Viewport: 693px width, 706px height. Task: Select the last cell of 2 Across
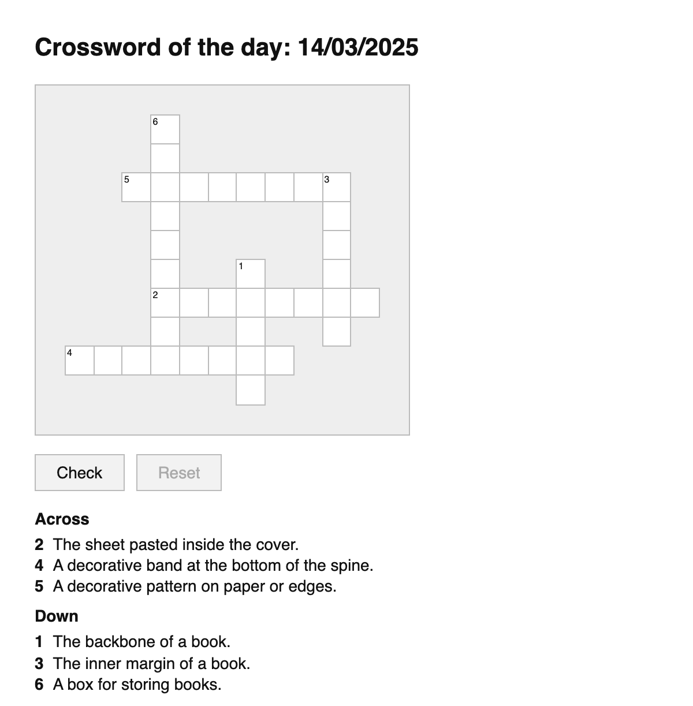pos(366,303)
